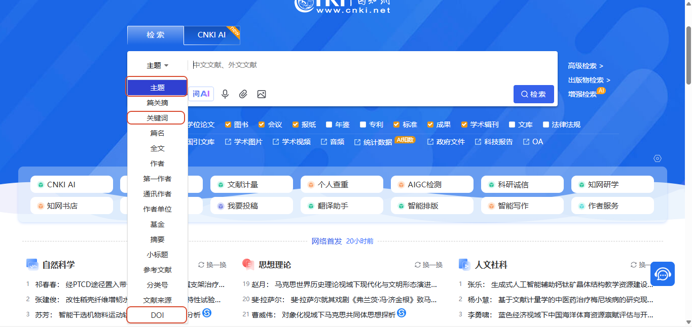Open the 高级检索 link

tap(586, 66)
